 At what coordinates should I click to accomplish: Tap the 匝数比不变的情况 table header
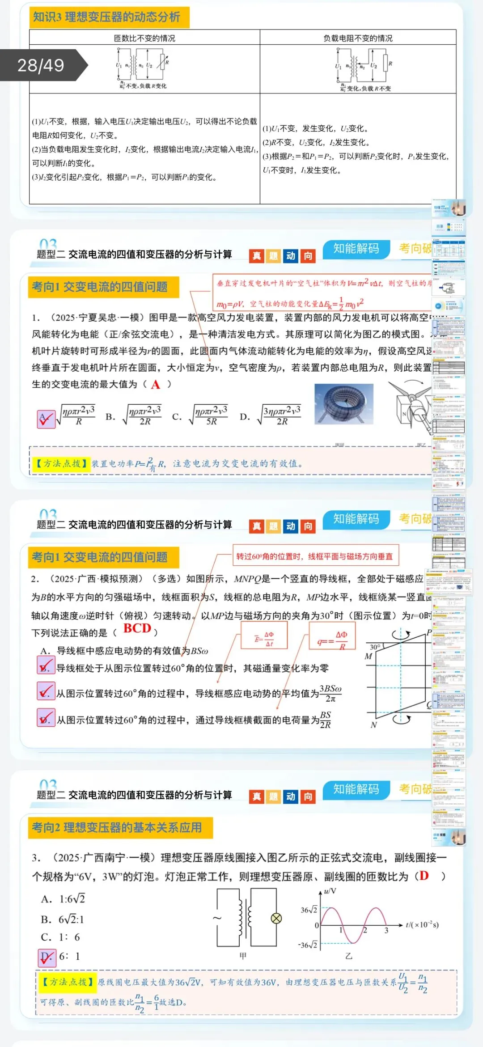144,38
